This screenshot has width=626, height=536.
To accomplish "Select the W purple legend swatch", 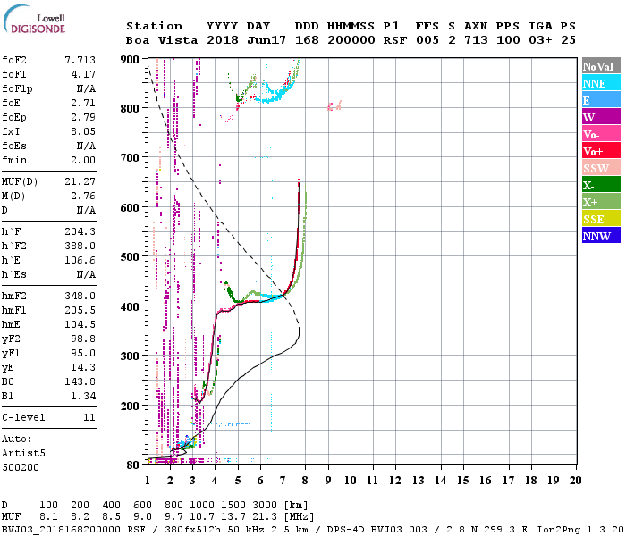I will 601,117.
